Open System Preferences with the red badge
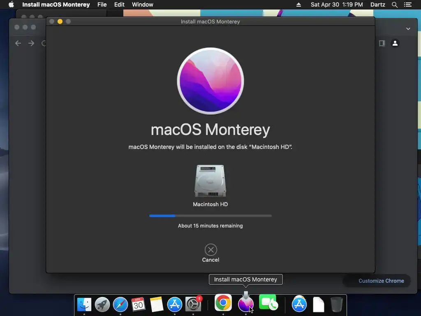 193,304
